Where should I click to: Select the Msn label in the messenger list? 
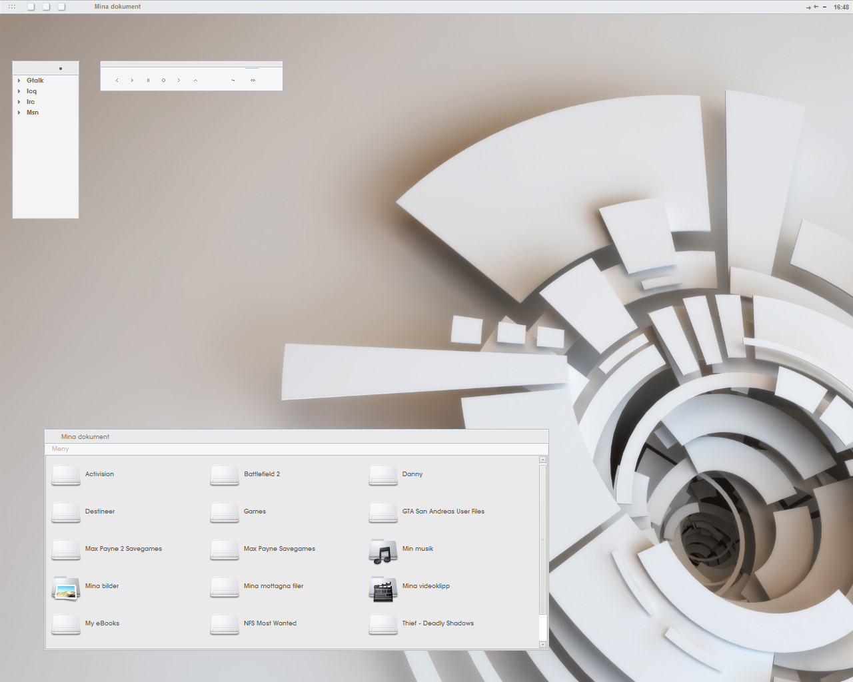[33, 113]
